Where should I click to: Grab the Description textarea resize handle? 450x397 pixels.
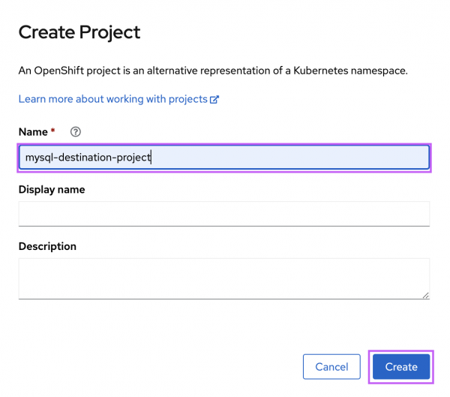425,295
